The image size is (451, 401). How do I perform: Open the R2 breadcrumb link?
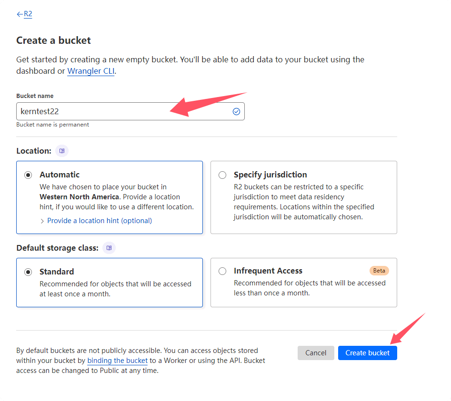point(28,14)
